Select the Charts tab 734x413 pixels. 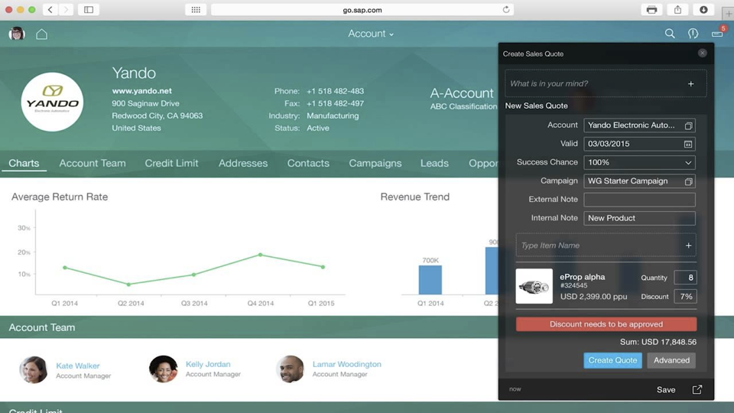tap(24, 163)
